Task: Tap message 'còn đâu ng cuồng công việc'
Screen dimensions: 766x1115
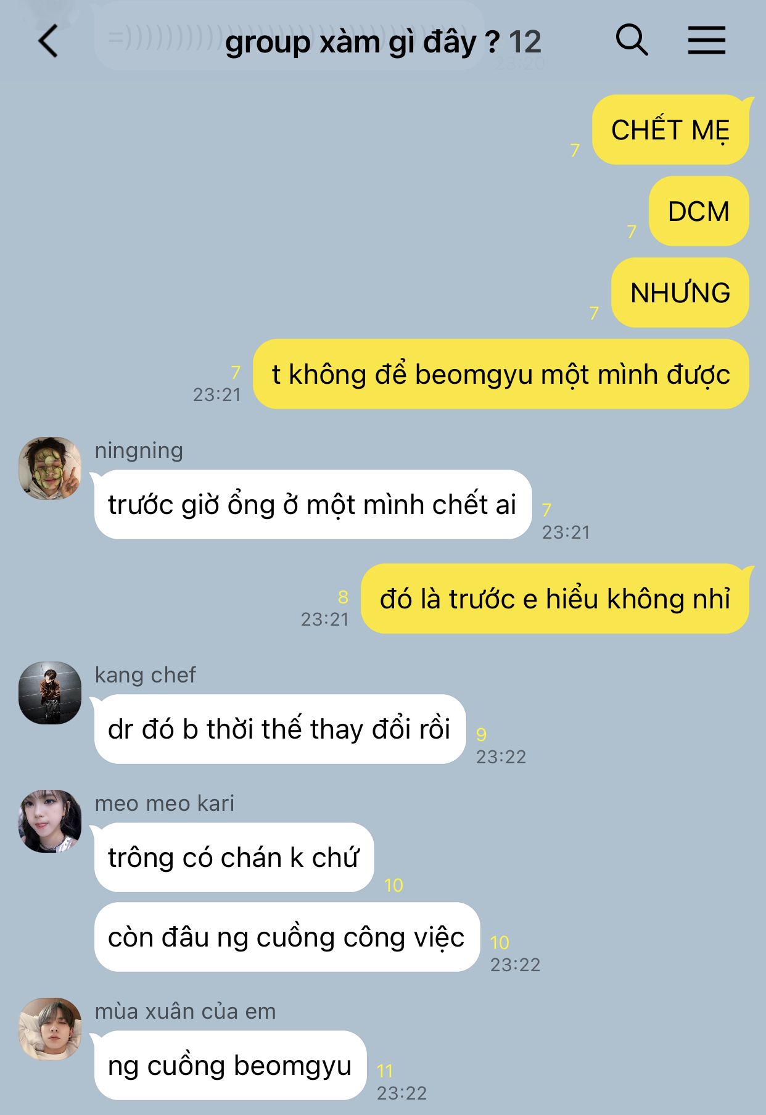Action: point(287,937)
